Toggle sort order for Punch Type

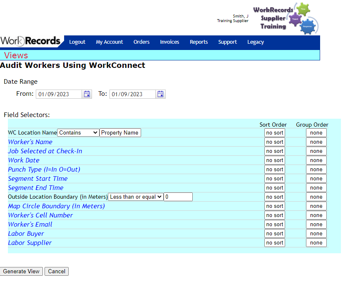pos(275,170)
